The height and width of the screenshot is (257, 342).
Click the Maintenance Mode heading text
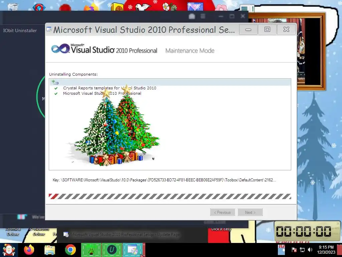point(190,51)
